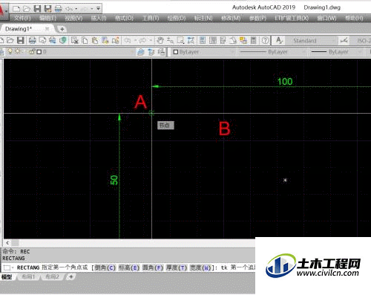The width and height of the screenshot is (371, 295).
Task: Open the 标注(N) menu
Action: (203, 18)
